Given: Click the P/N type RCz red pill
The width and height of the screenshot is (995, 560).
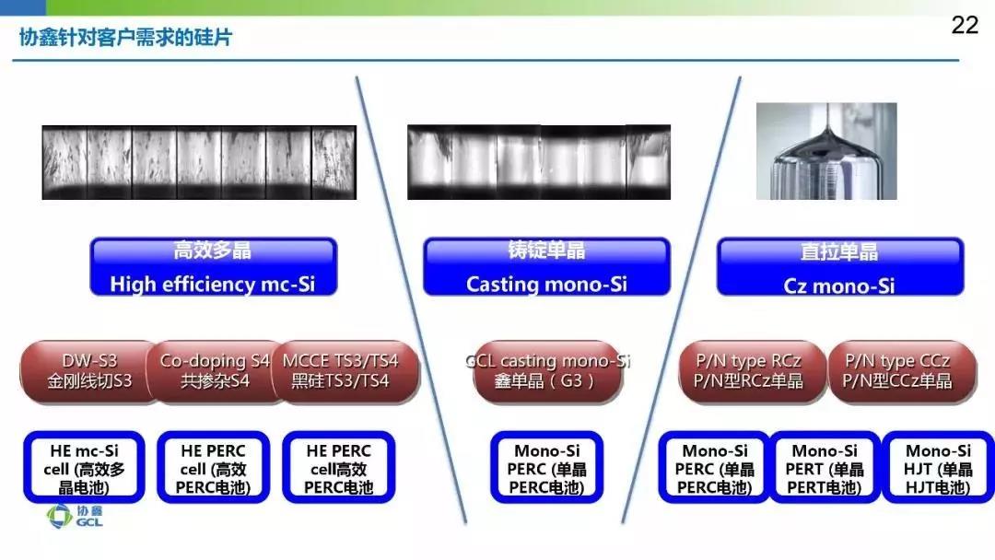Looking at the screenshot, I should tap(747, 371).
